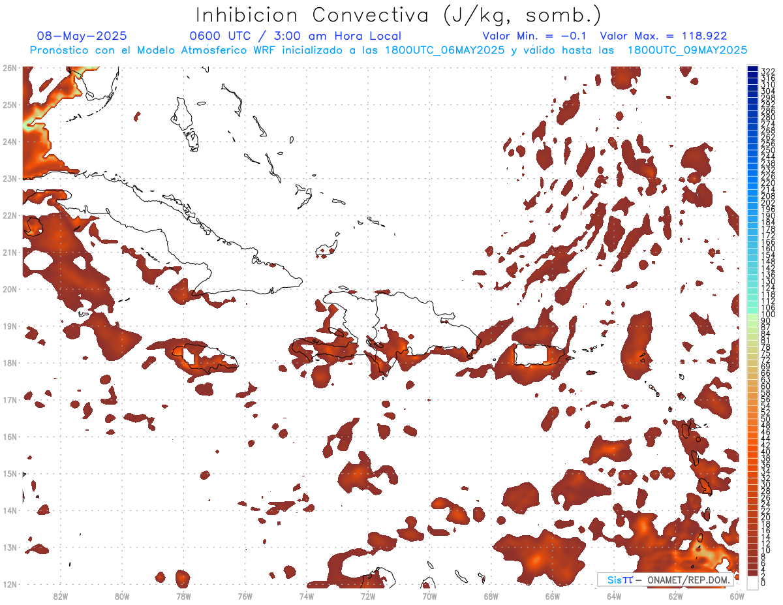
Task: Click the 26N latitude label
Action: (10, 68)
